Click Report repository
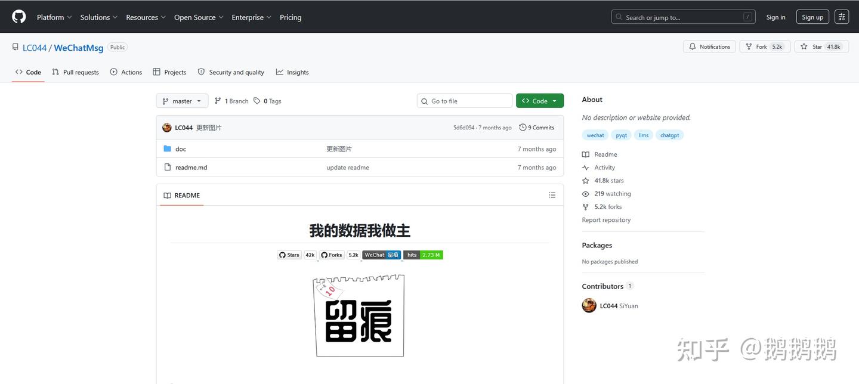The height and width of the screenshot is (384, 859). pyautogui.click(x=606, y=220)
